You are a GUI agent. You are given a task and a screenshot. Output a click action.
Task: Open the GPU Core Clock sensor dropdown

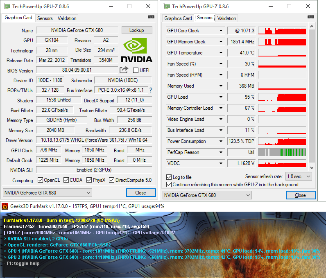tap(221, 31)
